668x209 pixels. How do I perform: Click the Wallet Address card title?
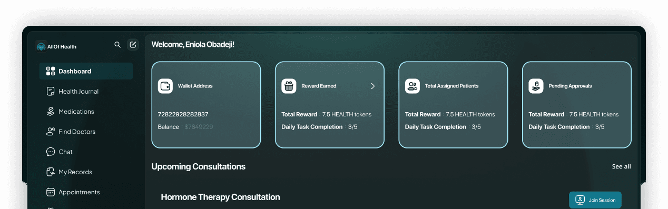pyautogui.click(x=195, y=86)
